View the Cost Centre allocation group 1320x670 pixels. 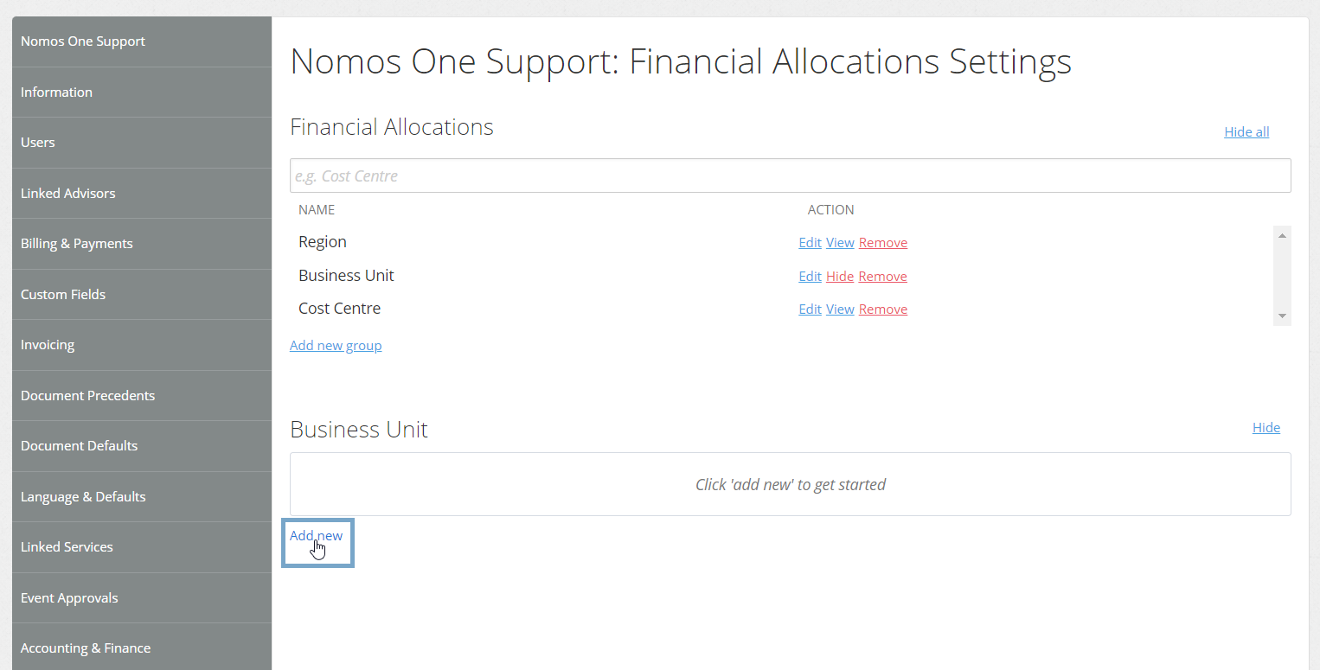[840, 309]
